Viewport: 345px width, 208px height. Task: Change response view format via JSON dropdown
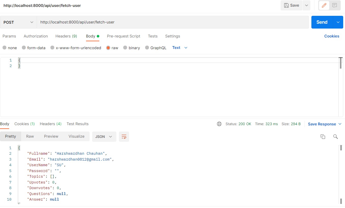point(104,137)
